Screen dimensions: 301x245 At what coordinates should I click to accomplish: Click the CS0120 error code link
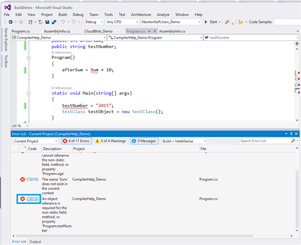32,199
